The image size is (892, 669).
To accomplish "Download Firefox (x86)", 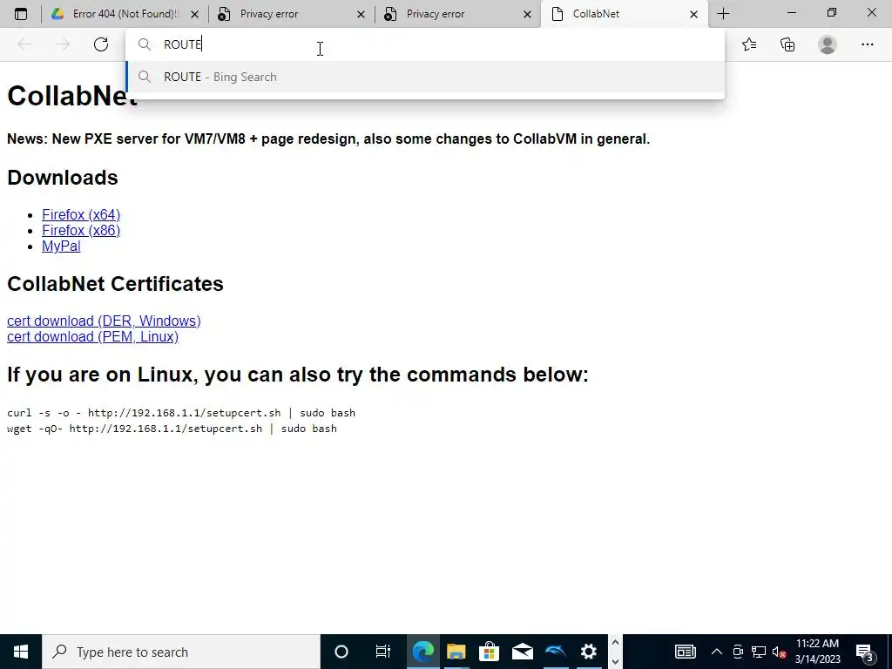I will pos(81,230).
